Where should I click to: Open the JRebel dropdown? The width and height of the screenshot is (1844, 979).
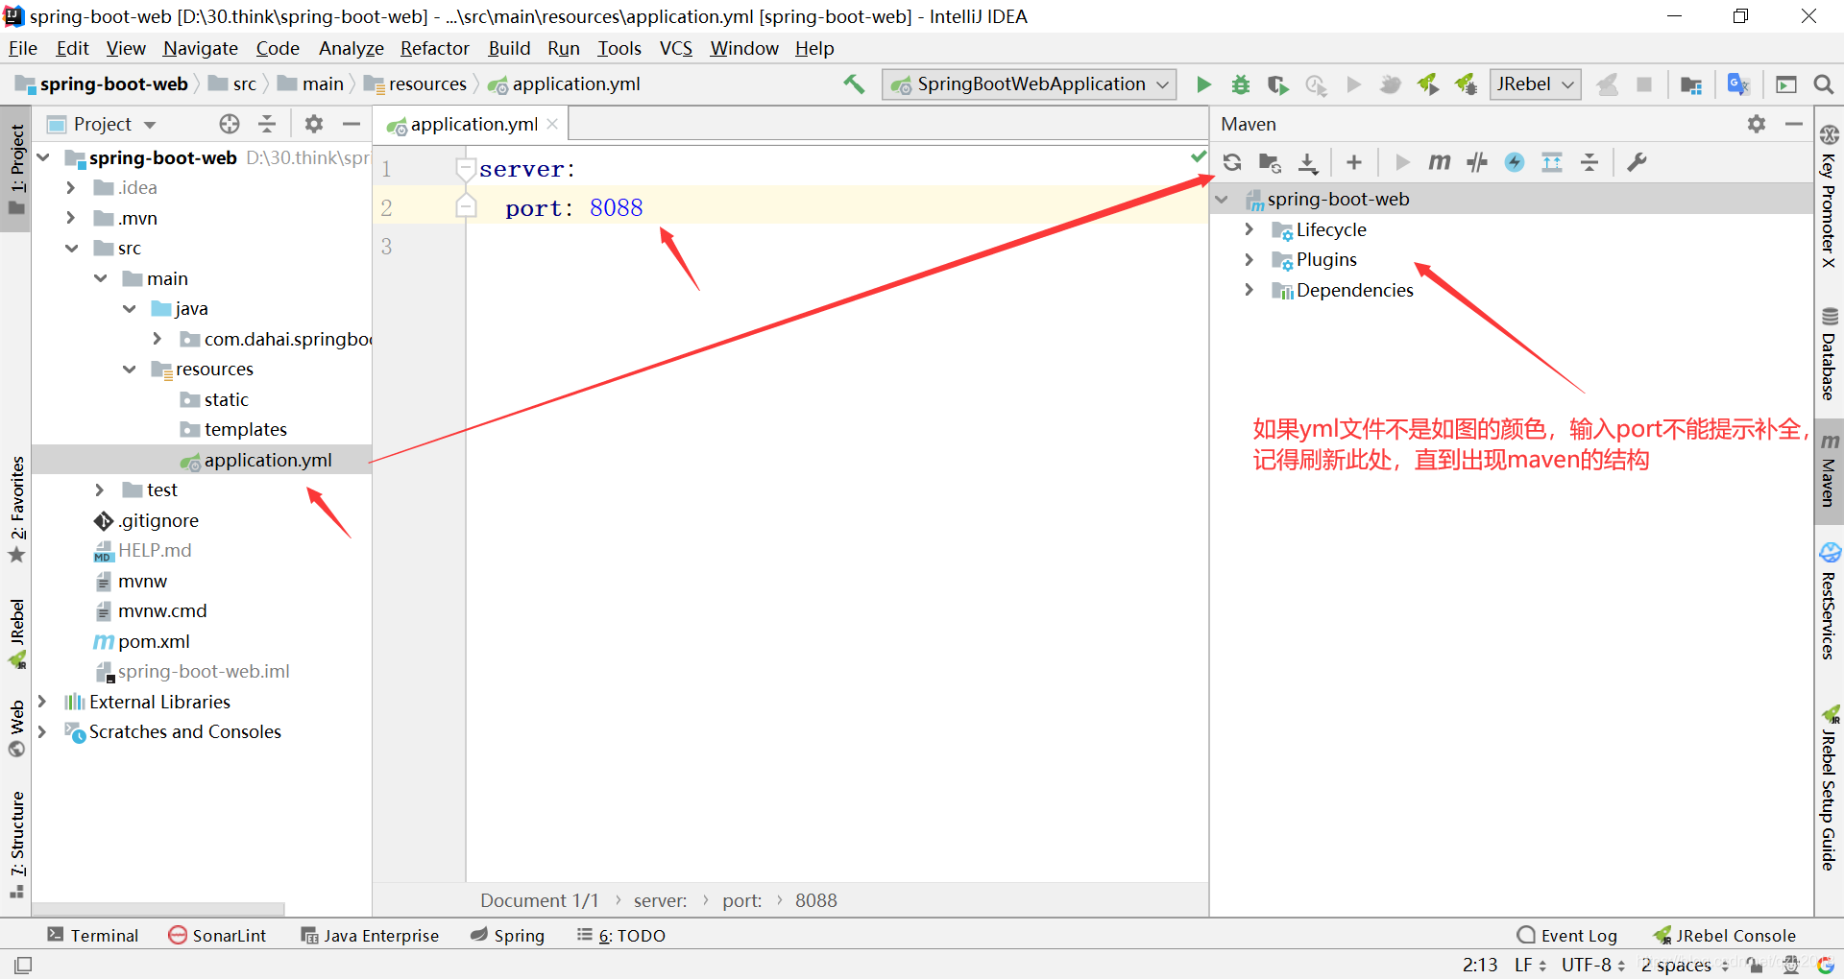coord(1535,84)
